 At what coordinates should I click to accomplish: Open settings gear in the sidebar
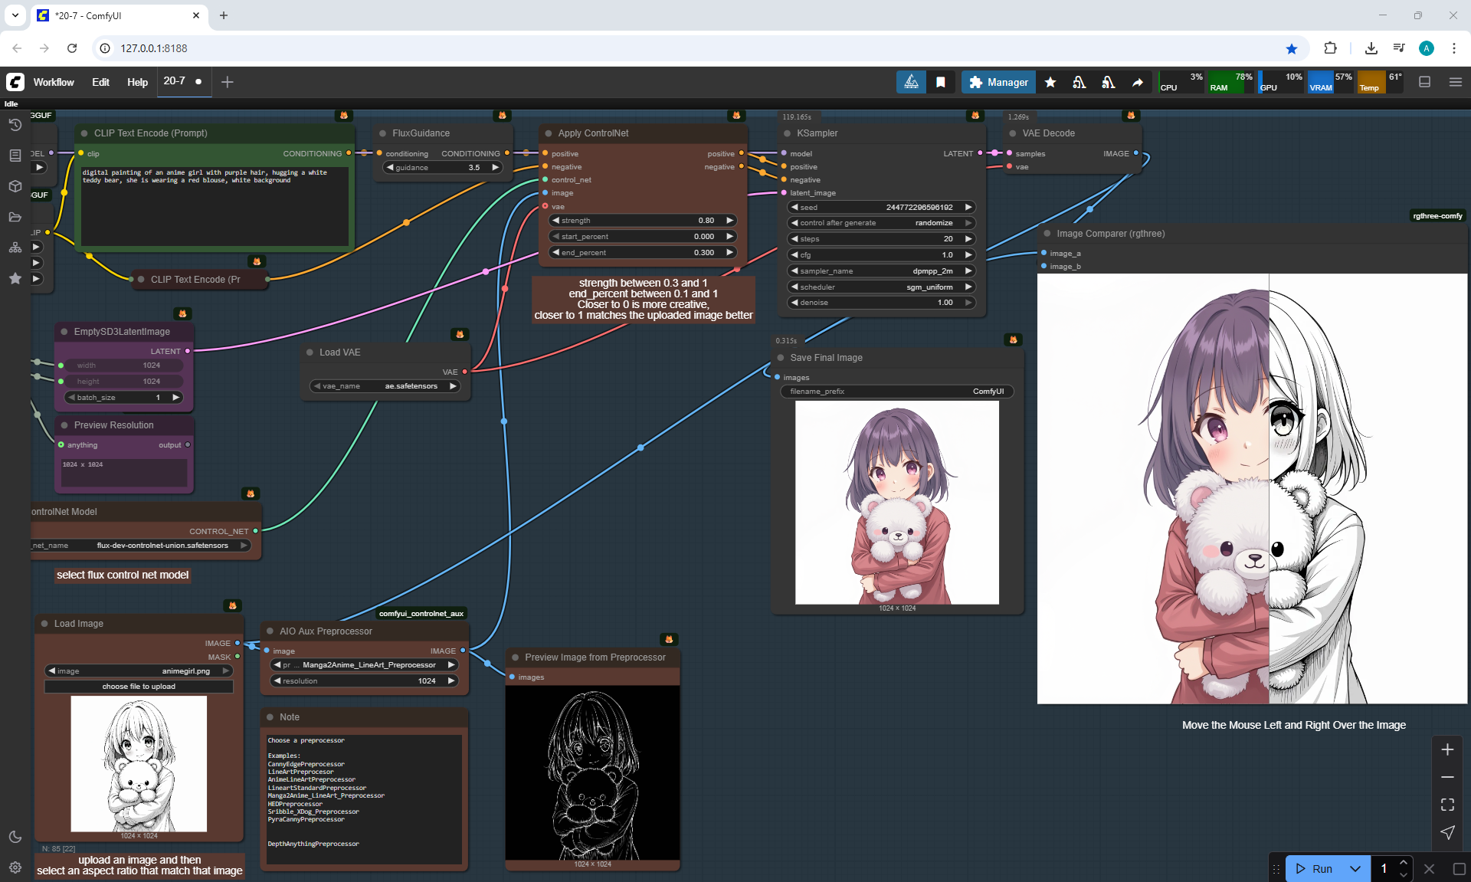(15, 867)
